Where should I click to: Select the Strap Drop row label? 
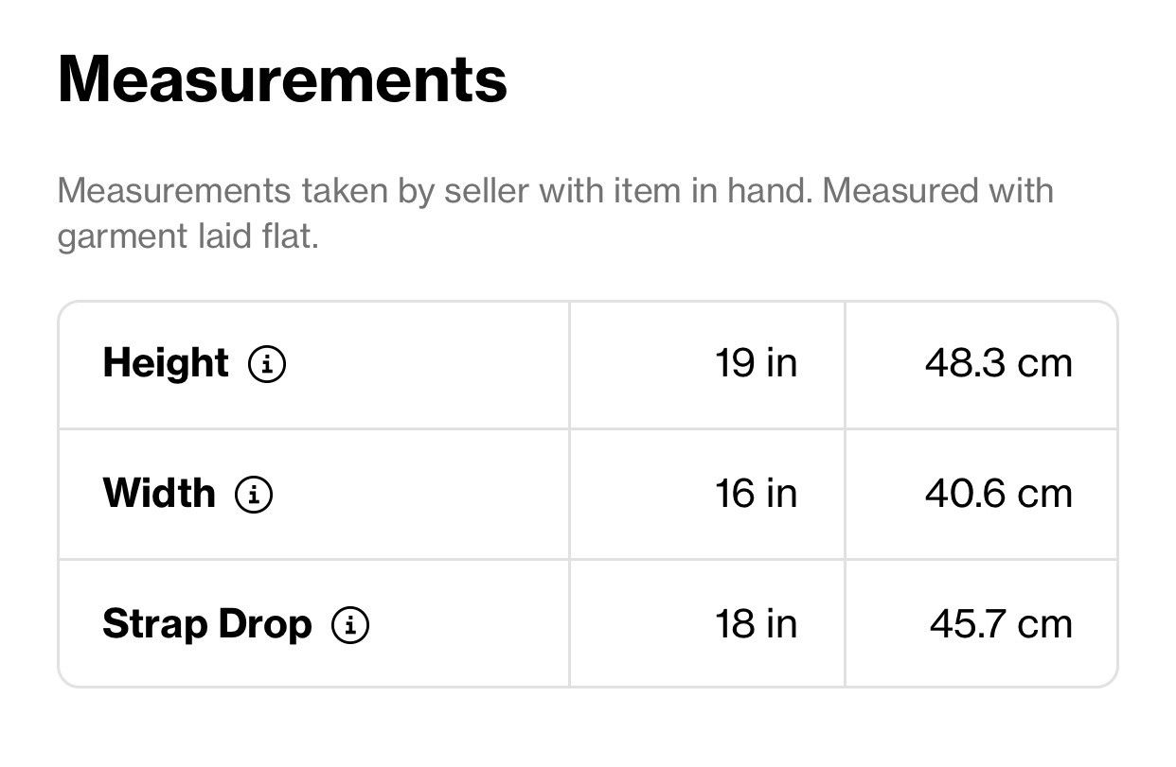207,624
